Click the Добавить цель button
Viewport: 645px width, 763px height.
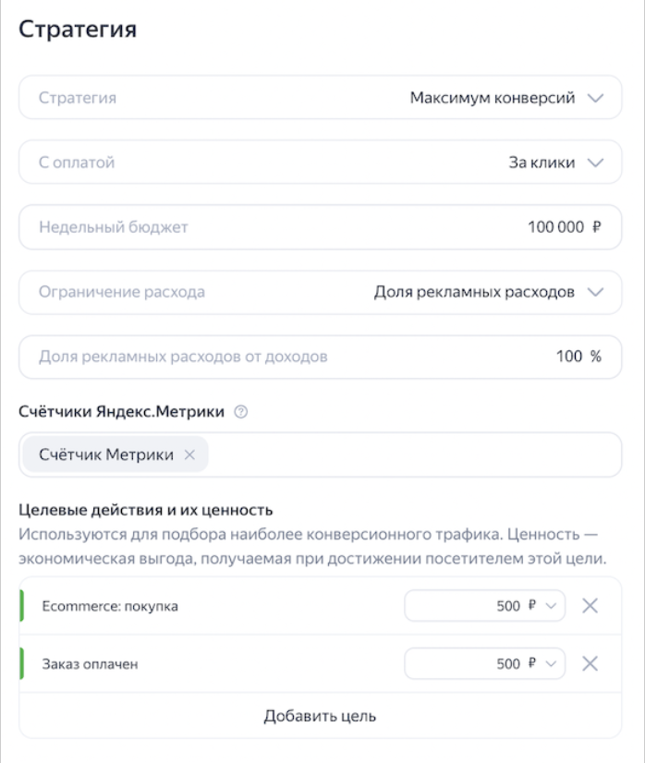(320, 716)
